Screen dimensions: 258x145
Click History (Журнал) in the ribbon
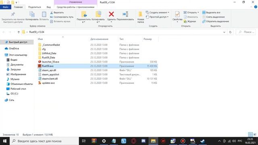(x=190, y=21)
